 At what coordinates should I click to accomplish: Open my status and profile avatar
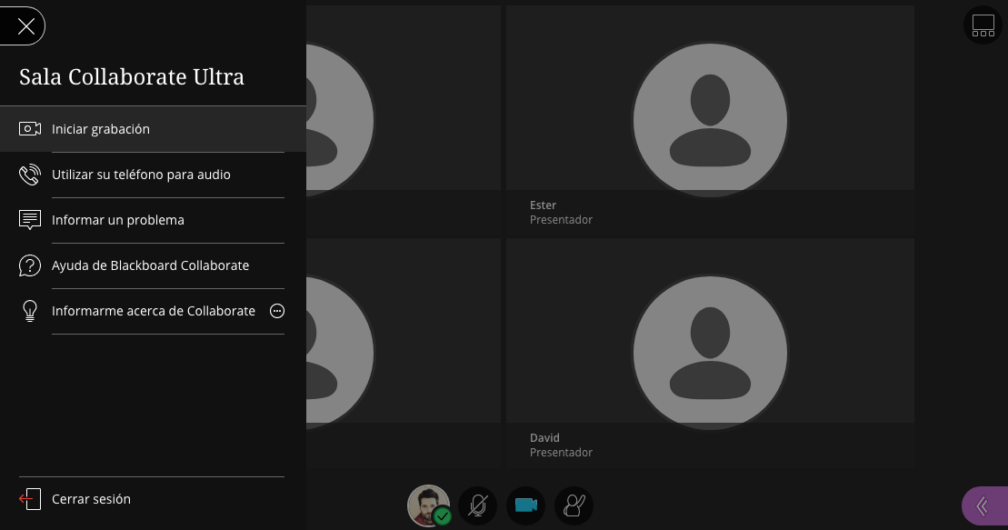429,505
